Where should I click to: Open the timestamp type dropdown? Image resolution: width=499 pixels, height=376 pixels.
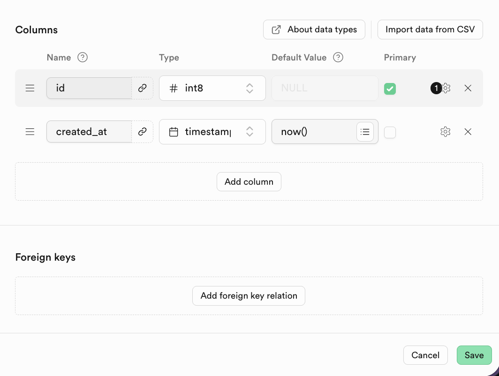point(212,132)
